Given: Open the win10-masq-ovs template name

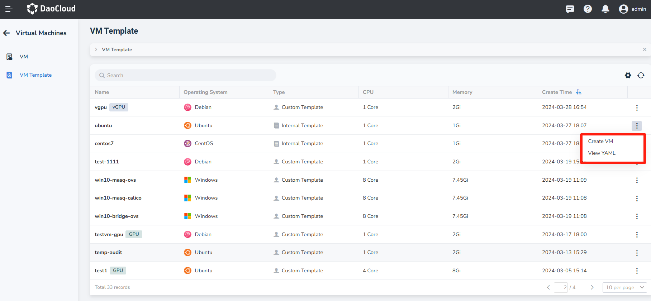Looking at the screenshot, I should point(115,180).
